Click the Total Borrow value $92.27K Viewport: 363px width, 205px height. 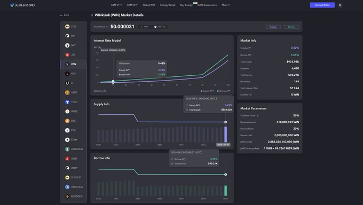(x=294, y=75)
